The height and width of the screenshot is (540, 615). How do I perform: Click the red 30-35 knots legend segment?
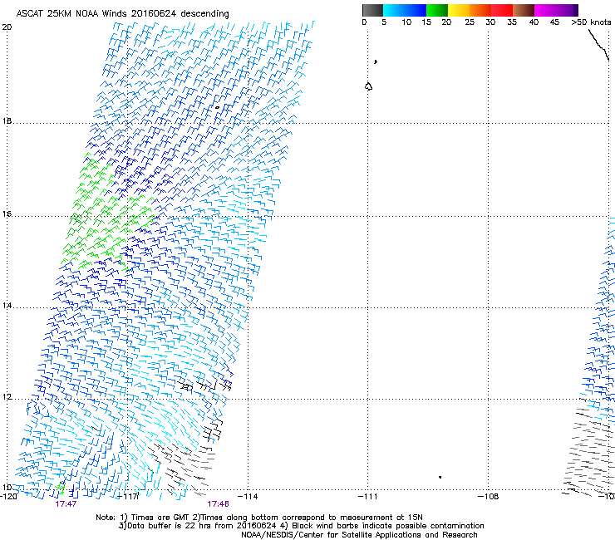click(x=502, y=10)
